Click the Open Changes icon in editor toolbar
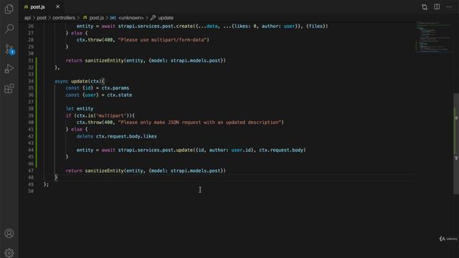 point(425,7)
